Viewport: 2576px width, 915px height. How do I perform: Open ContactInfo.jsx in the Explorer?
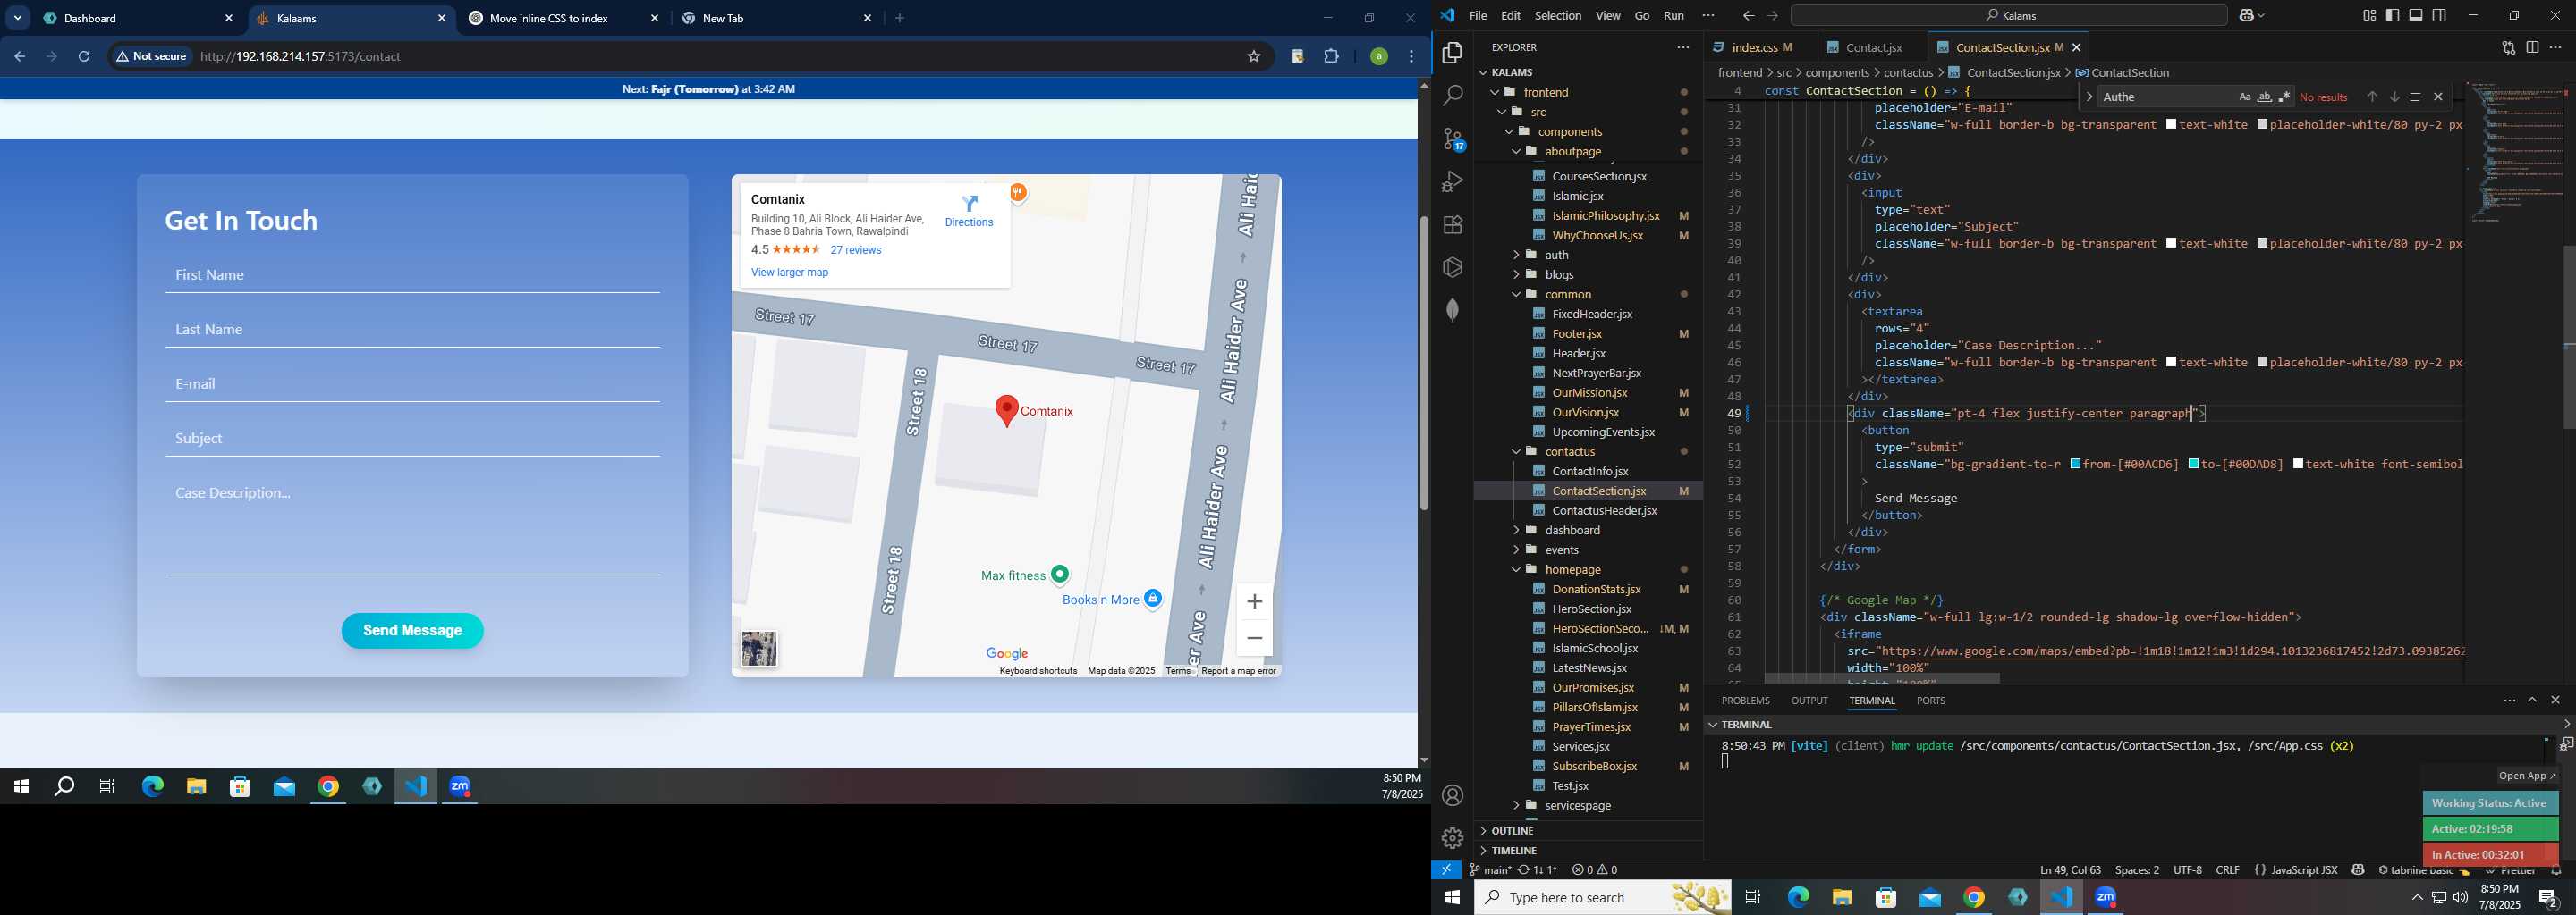[x=1589, y=472]
